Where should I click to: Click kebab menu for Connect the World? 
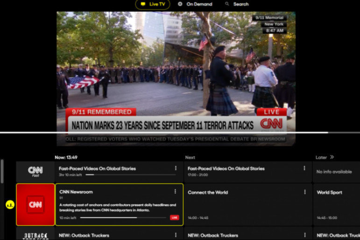(304, 191)
